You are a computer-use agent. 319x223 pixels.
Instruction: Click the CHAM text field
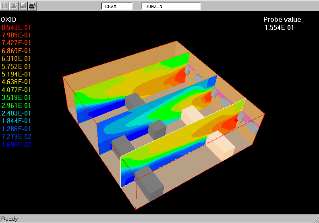pyautogui.click(x=116, y=6)
